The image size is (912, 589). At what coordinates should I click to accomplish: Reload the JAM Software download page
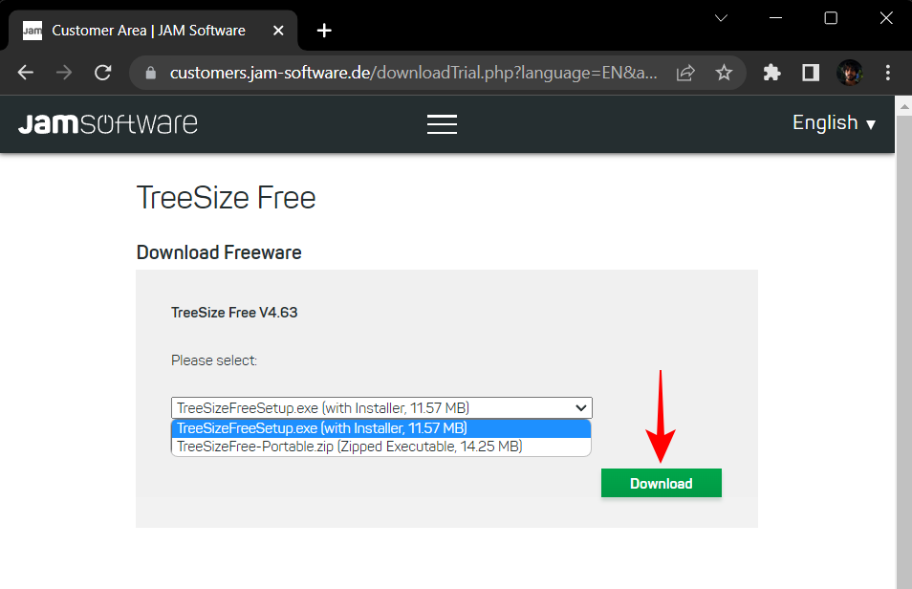[x=102, y=72]
